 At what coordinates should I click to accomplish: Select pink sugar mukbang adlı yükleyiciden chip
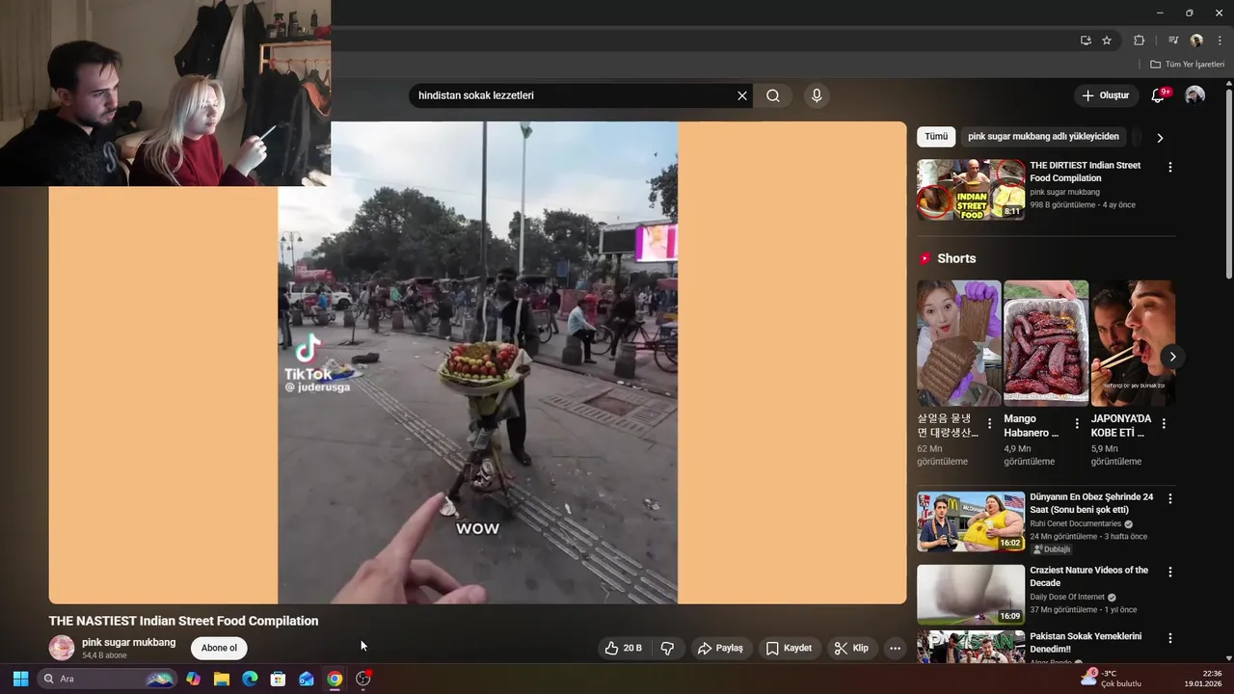[1043, 137]
